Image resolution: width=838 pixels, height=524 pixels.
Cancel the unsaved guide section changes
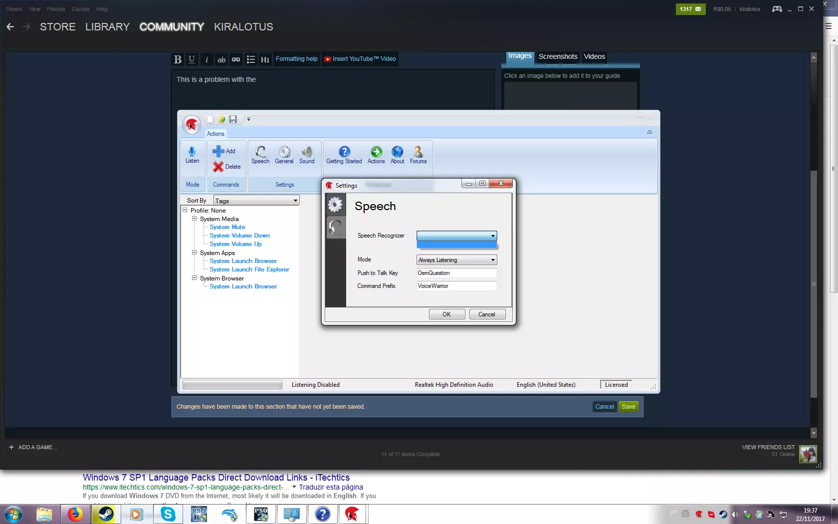click(605, 407)
